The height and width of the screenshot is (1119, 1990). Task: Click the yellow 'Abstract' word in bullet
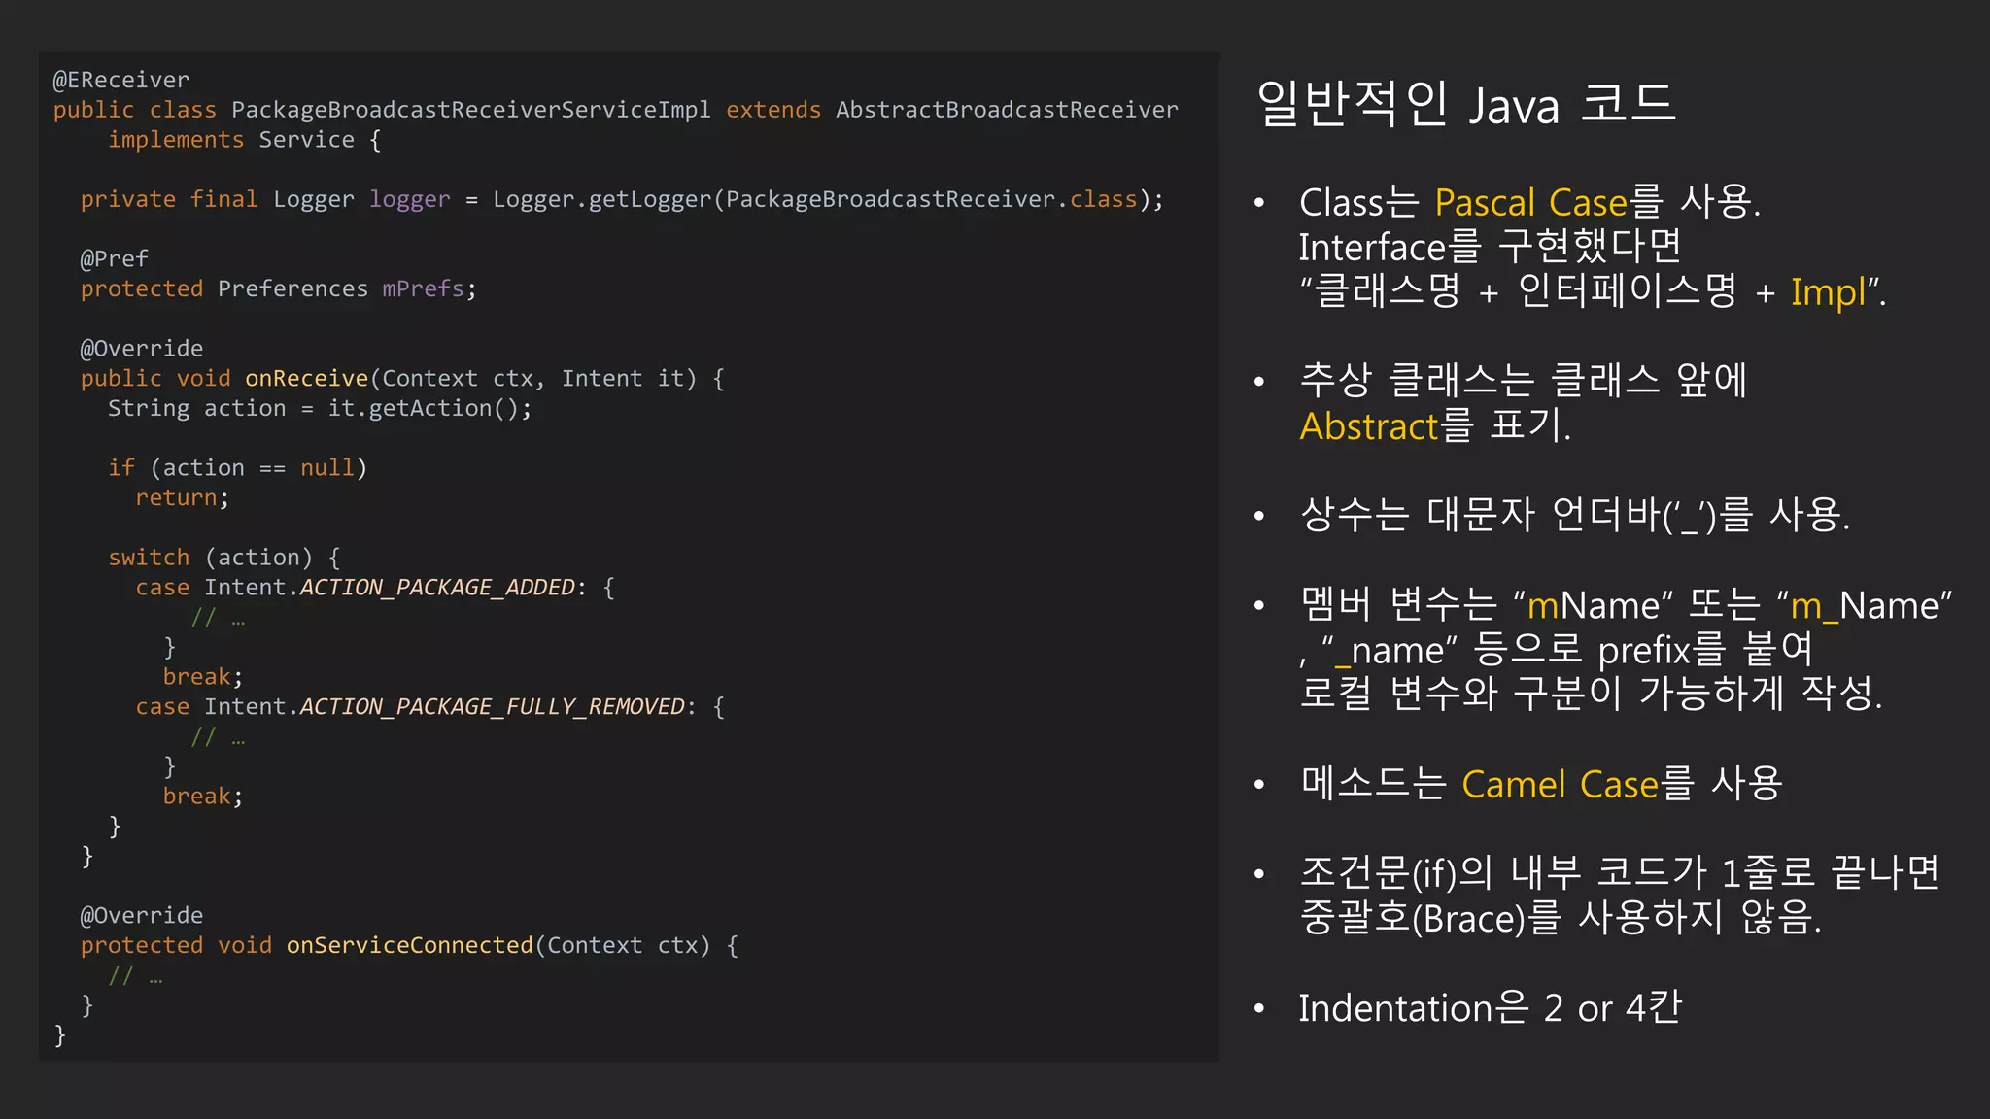coord(1369,426)
